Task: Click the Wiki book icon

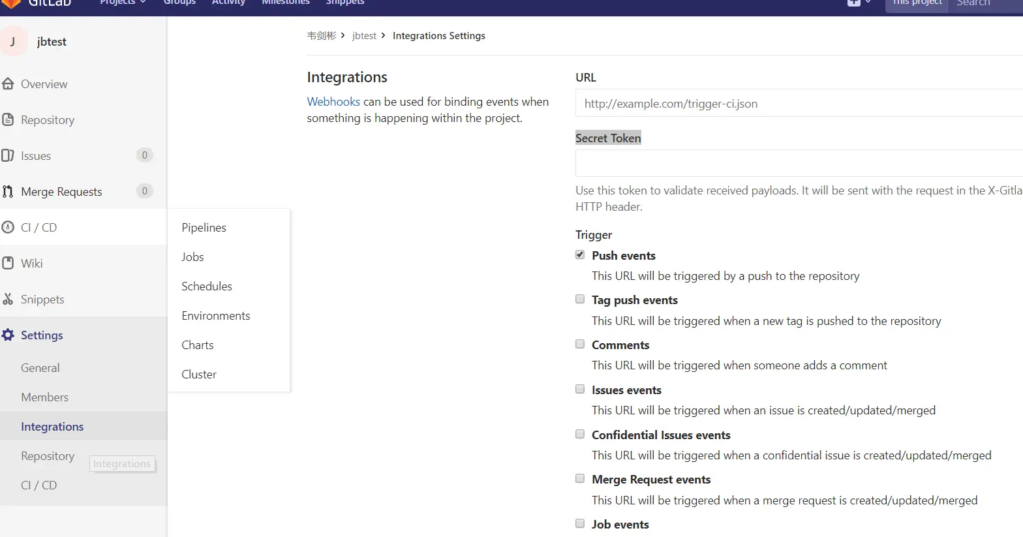Action: tap(8, 264)
